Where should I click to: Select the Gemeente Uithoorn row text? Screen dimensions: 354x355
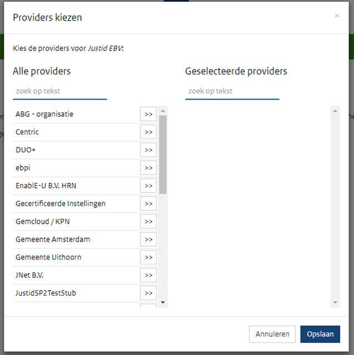coord(48,257)
